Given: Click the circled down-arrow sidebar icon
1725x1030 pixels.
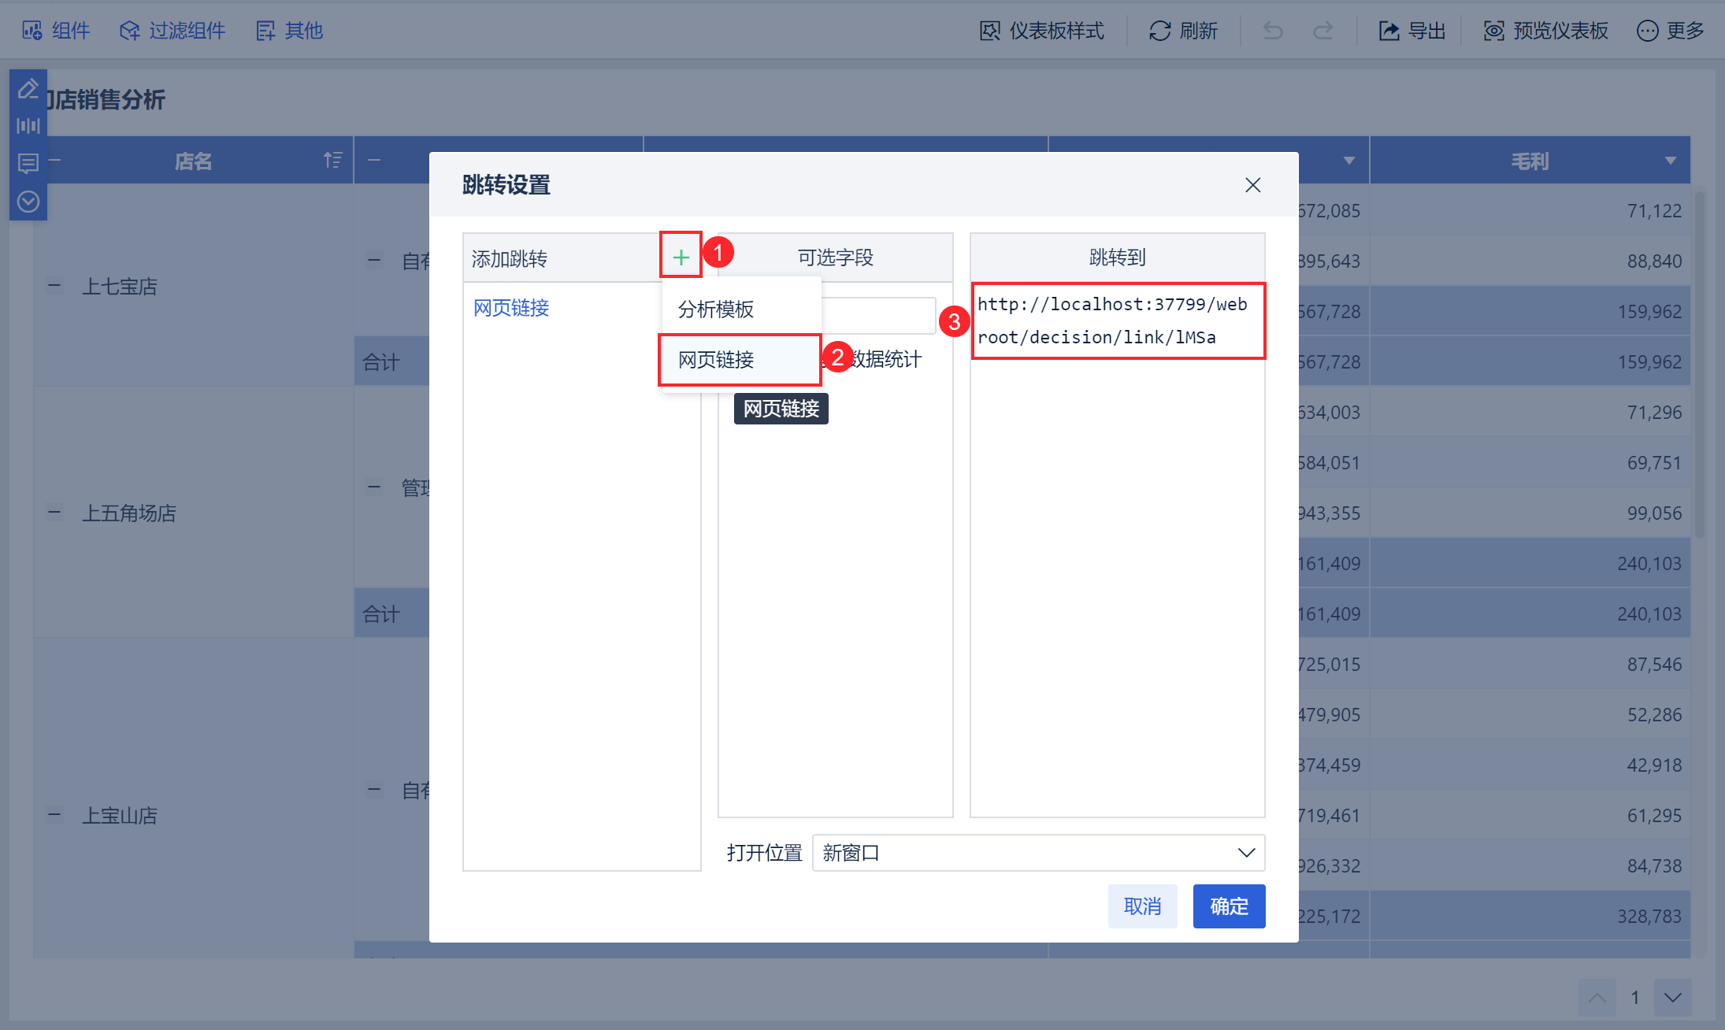Looking at the screenshot, I should click(28, 202).
